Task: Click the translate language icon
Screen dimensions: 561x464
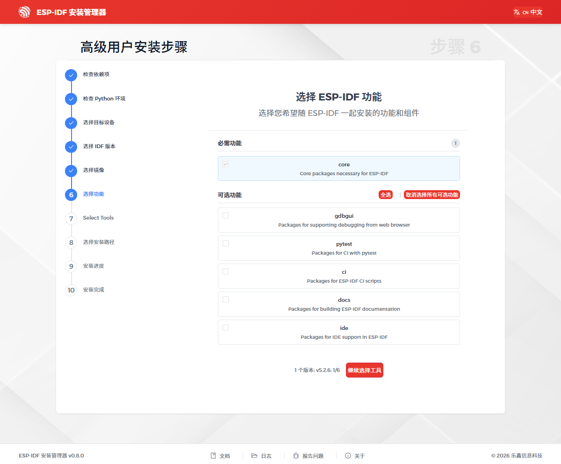Action: pyautogui.click(x=517, y=12)
